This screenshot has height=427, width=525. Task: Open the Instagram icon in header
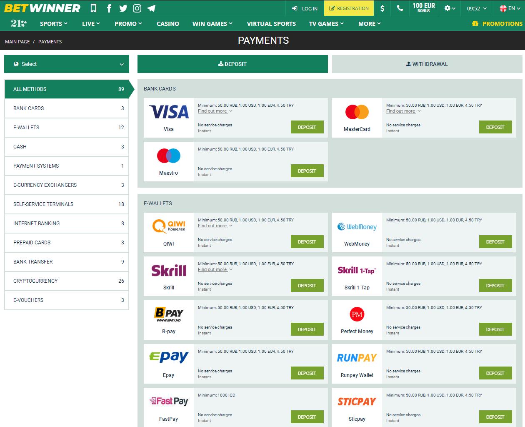click(137, 8)
